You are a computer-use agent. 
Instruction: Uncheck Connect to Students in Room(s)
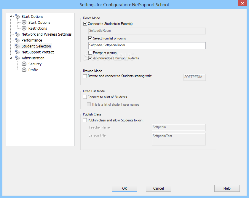coord(85,24)
